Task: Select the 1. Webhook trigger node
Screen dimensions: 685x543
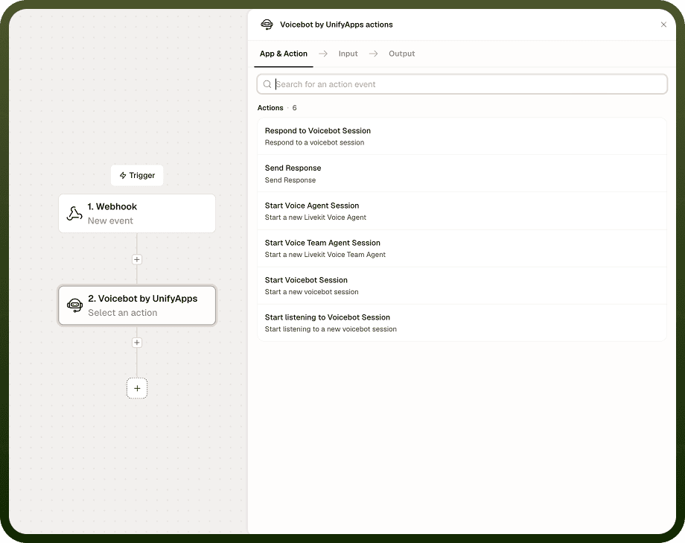Action: tap(137, 213)
